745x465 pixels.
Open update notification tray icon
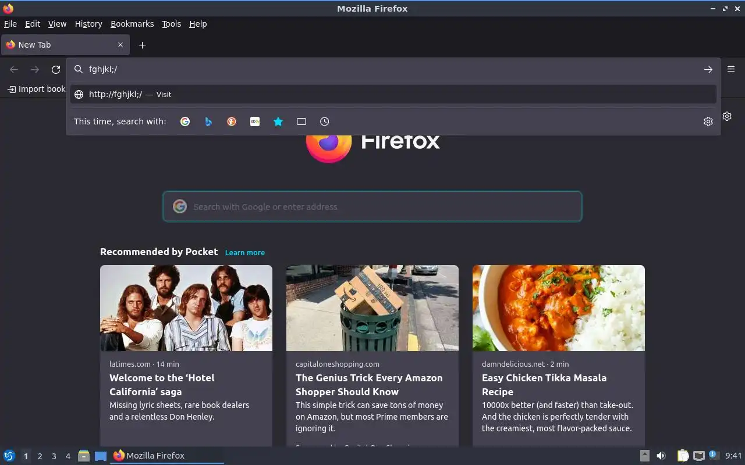coord(714,455)
